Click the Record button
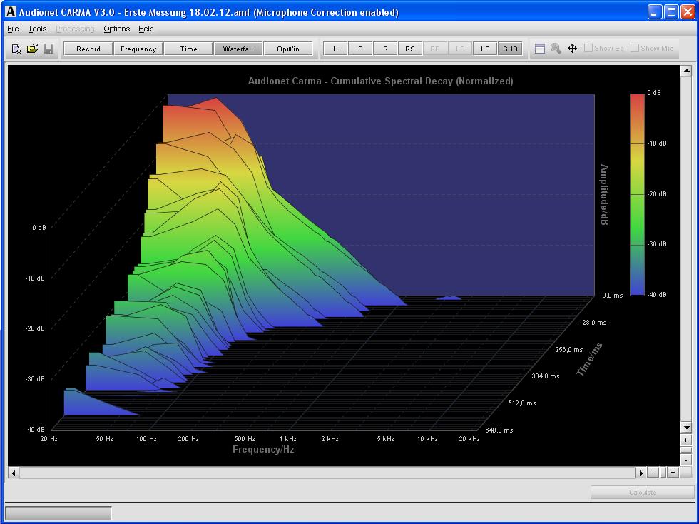 pos(88,49)
